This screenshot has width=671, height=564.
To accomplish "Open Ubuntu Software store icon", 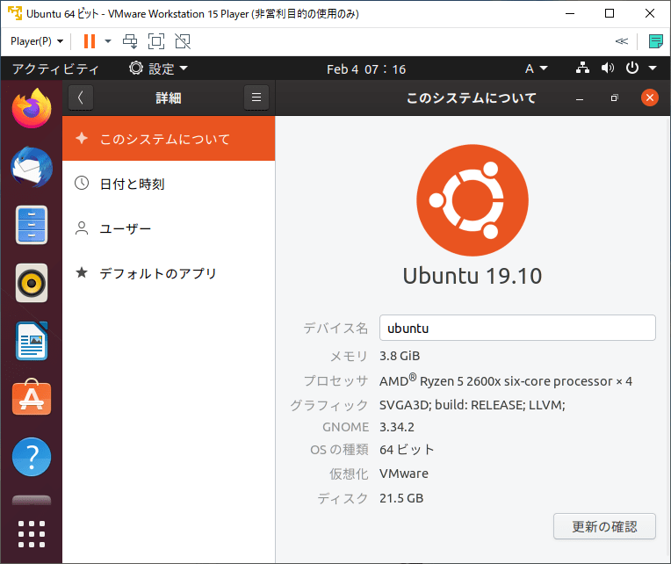I will (32, 397).
